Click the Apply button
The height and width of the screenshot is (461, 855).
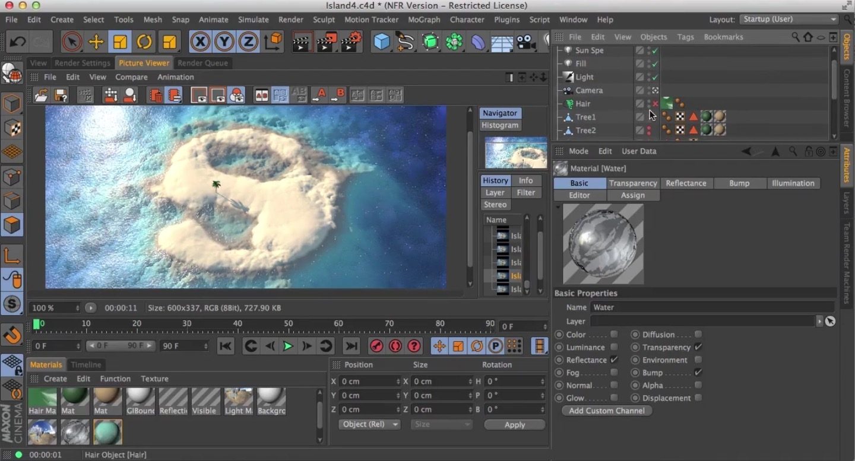515,425
